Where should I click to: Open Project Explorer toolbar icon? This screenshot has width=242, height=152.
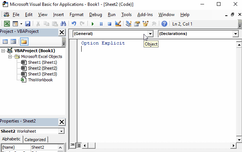[128, 24]
